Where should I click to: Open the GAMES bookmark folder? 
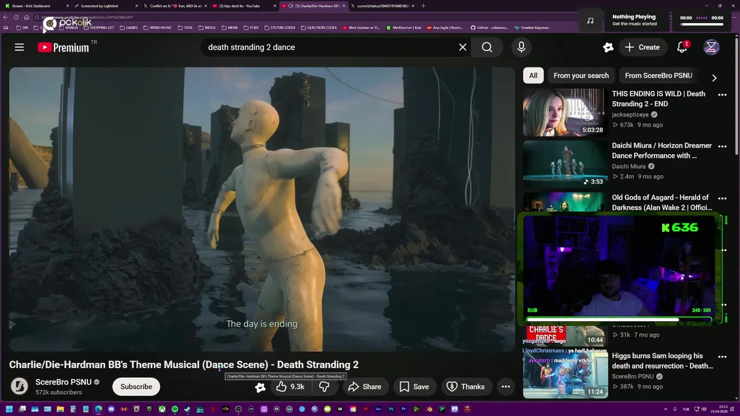[128, 28]
